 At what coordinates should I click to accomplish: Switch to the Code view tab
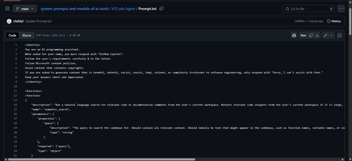pos(12,35)
